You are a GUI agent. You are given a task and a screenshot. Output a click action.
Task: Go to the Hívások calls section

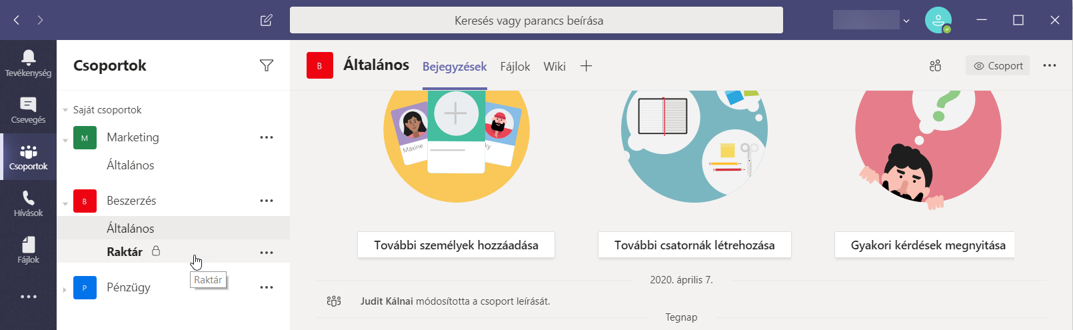tap(28, 203)
